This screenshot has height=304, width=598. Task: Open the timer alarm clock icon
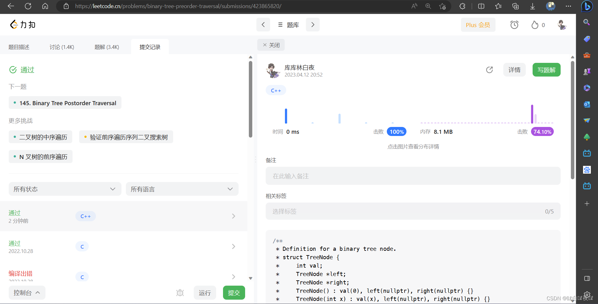pos(514,25)
